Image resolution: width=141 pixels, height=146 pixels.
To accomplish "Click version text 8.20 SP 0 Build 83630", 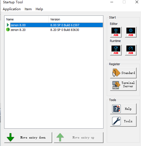I will click(65, 30).
